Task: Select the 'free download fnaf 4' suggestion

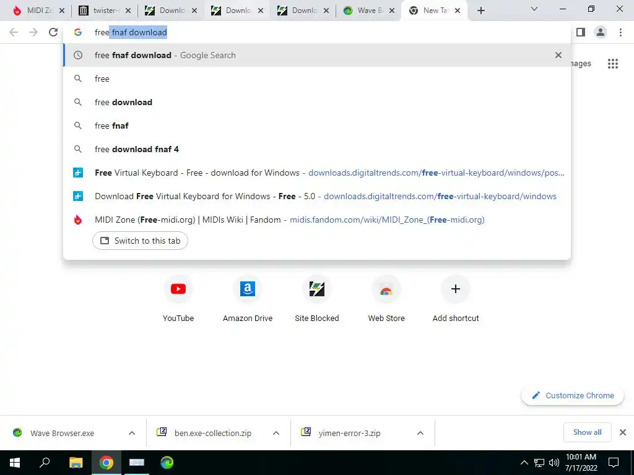Action: tap(317, 149)
